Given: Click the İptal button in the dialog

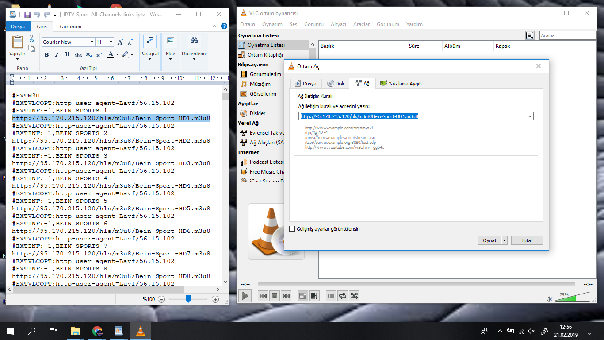Looking at the screenshot, I should [x=527, y=240].
